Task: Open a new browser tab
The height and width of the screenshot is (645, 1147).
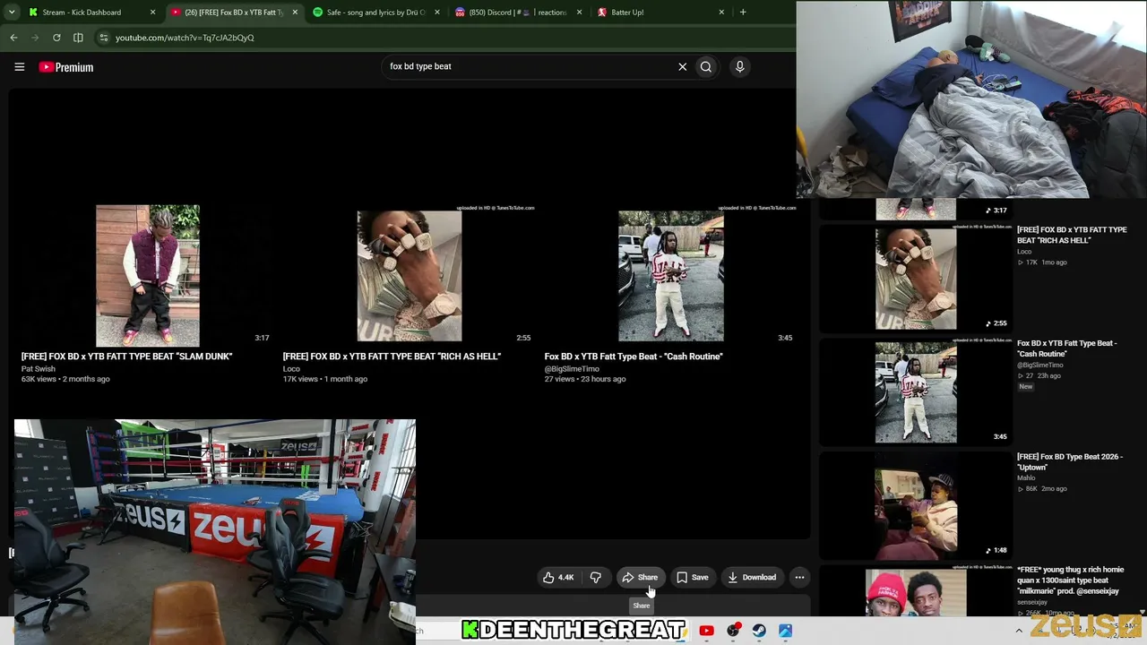Action: click(743, 13)
